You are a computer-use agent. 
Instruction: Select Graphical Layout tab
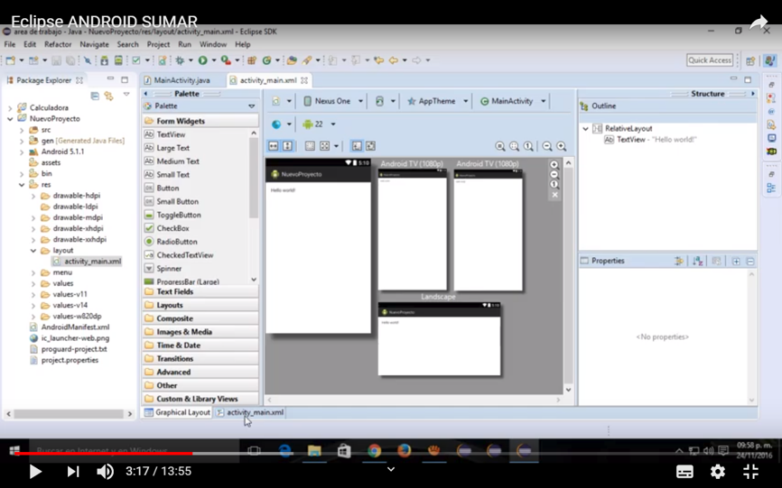coord(178,412)
